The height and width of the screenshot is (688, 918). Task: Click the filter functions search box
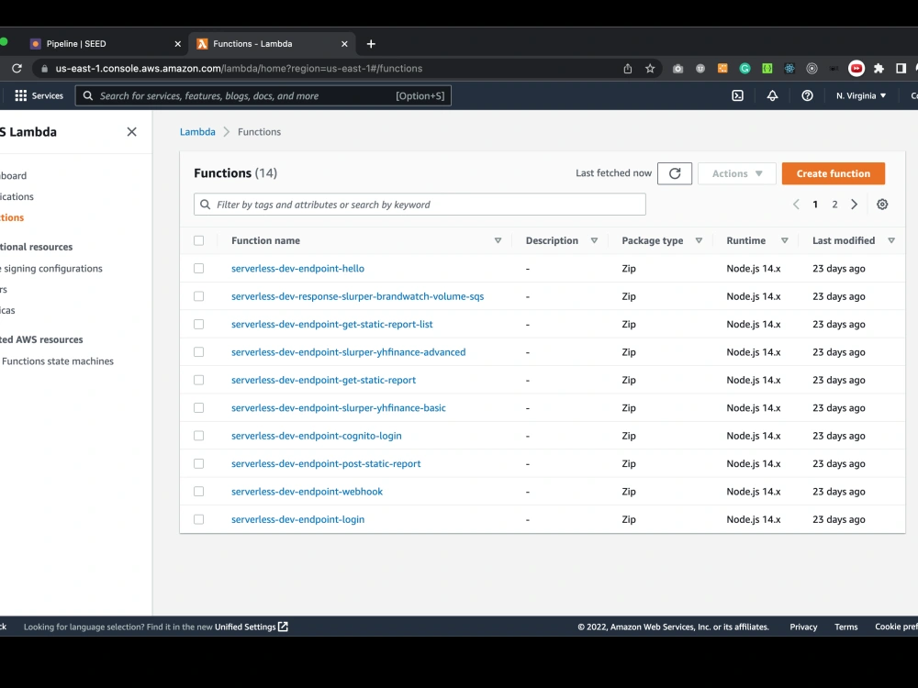(420, 205)
